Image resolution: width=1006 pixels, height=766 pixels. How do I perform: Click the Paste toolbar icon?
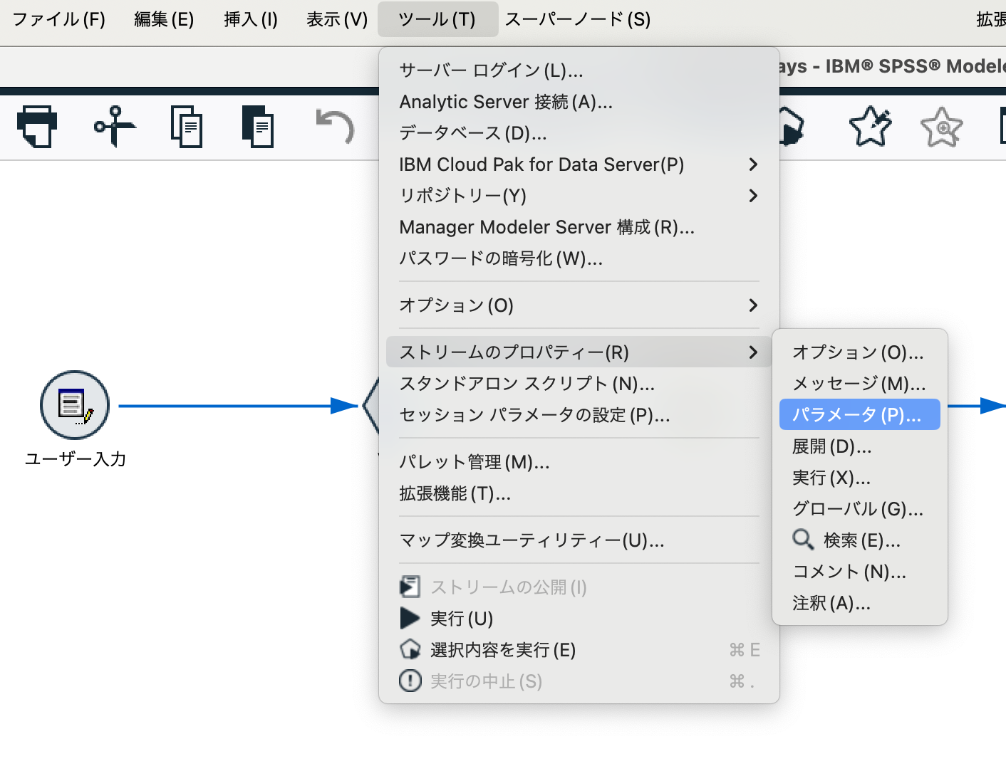coord(258,126)
